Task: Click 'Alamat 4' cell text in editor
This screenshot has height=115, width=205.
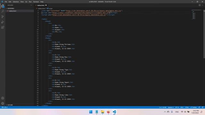Action: tap(58, 84)
